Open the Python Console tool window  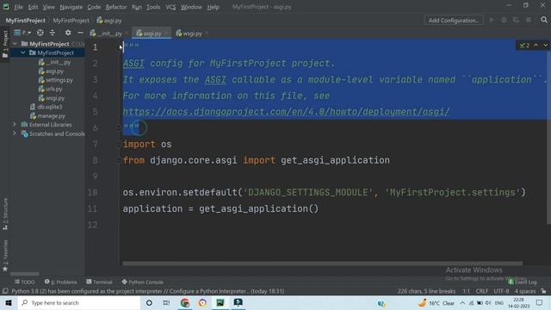pos(143,282)
